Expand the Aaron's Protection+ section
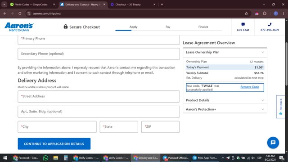Screen dimensions: 288x162 click(225, 109)
